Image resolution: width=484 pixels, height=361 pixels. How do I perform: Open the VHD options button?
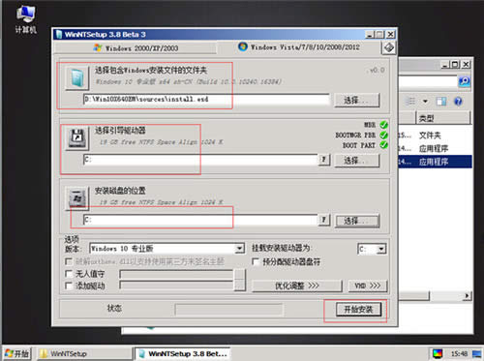tap(367, 286)
